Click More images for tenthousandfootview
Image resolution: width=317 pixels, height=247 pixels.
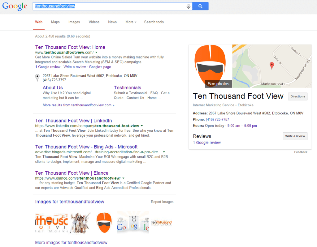[71, 243]
